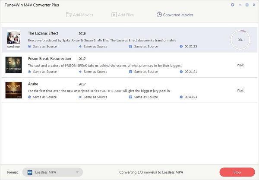
Task: Click status Converting 1/3 movie(s) to Lossless MP4
Action: pos(151,172)
